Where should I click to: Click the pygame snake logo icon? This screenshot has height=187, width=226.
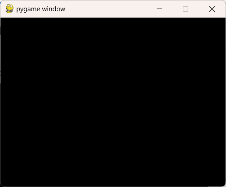tap(9, 9)
